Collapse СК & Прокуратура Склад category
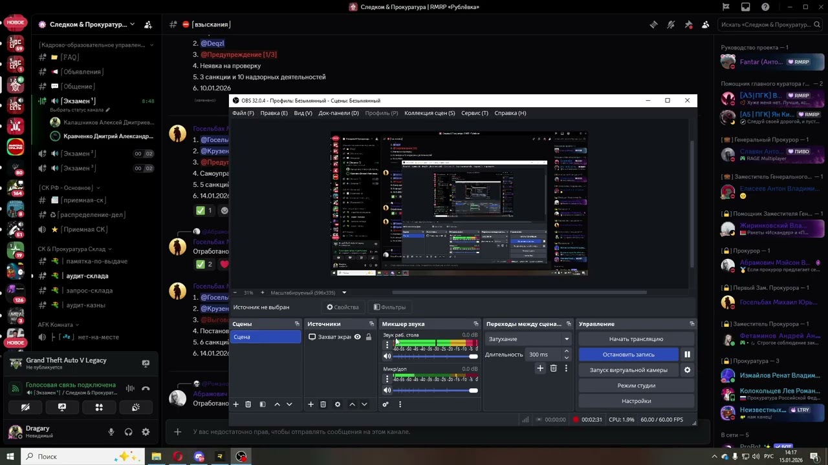Screen dimensions: 828x465 pyautogui.click(x=75, y=249)
